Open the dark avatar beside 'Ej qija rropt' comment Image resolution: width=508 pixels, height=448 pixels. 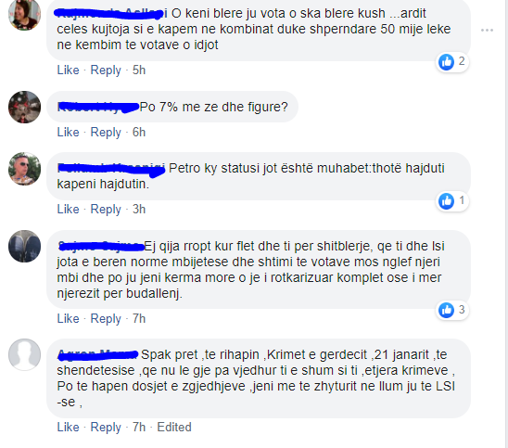point(24,247)
